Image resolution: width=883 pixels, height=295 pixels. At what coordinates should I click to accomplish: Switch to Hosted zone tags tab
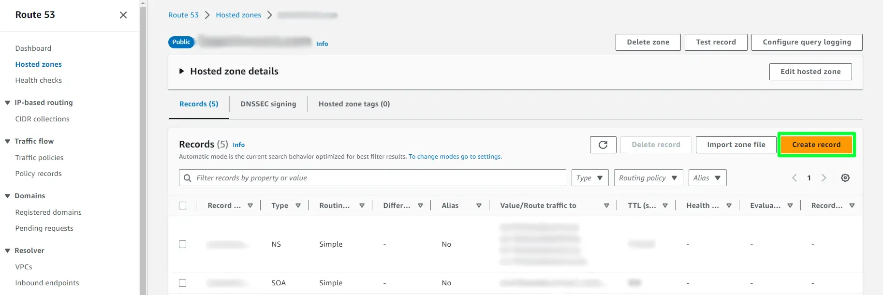pos(354,104)
